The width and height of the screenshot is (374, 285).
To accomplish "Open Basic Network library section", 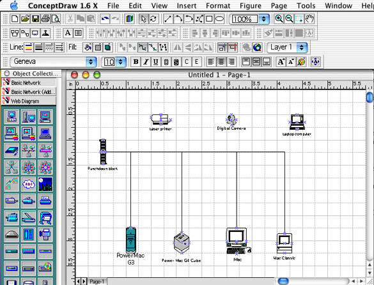I will pyautogui.click(x=29, y=83).
